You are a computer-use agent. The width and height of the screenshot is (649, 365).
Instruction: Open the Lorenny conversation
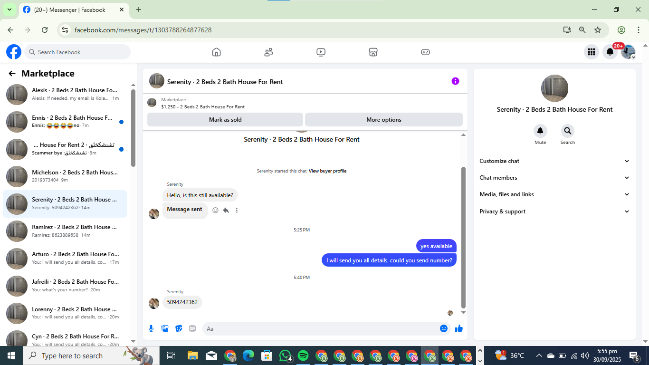[65, 313]
